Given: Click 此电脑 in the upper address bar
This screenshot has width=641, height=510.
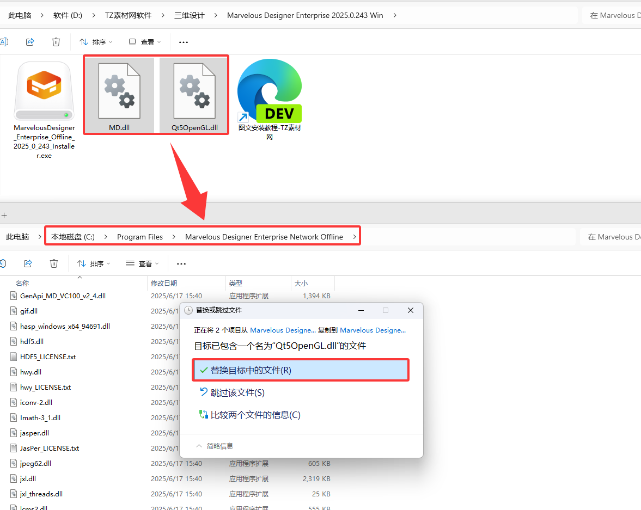Looking at the screenshot, I should [x=20, y=16].
